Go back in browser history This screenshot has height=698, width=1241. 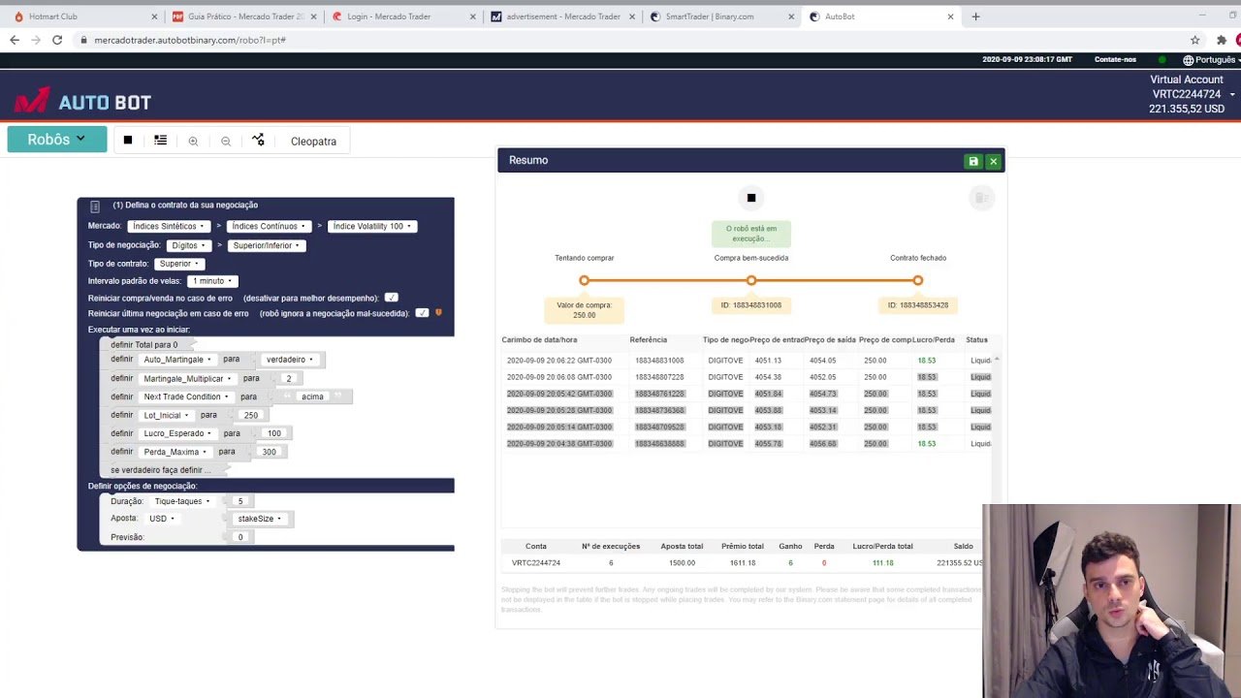(15, 40)
